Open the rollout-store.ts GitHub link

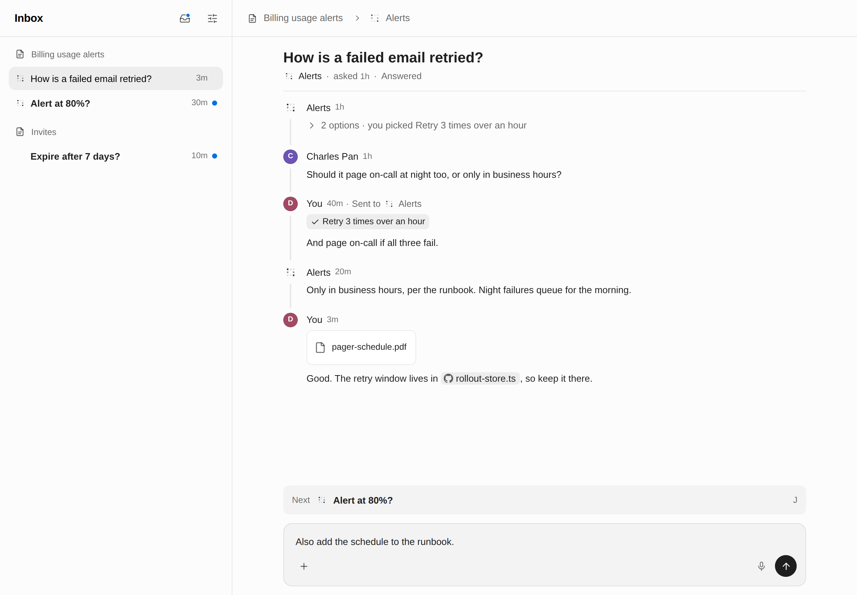click(480, 379)
